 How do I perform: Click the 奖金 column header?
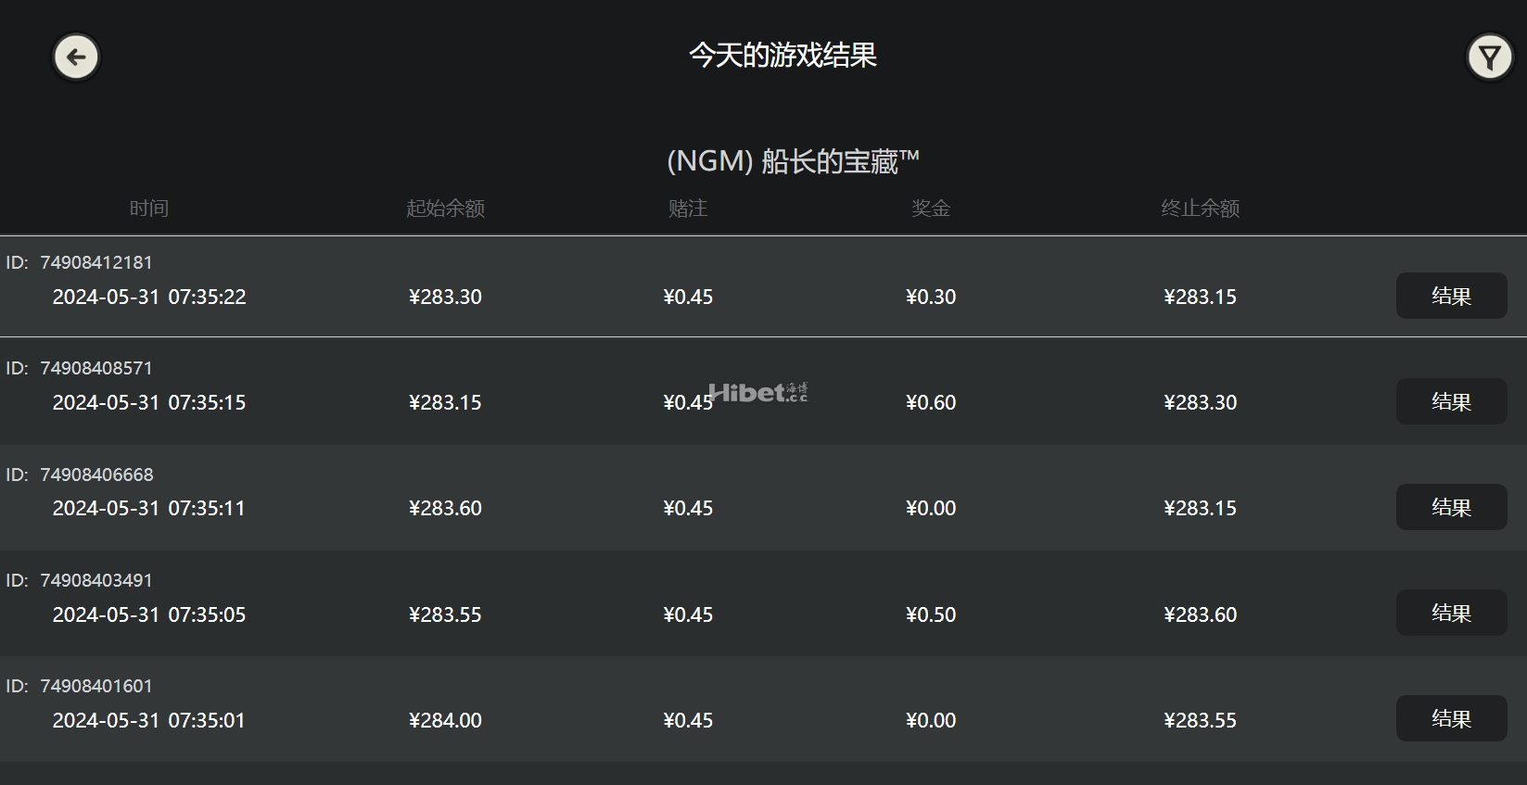point(931,209)
